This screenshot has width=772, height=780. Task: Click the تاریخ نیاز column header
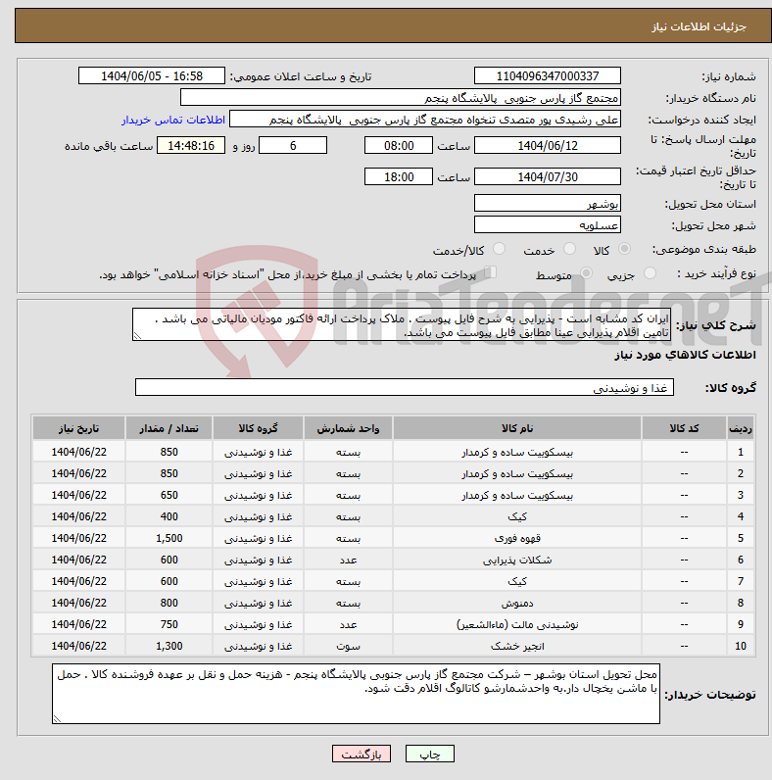tap(78, 429)
